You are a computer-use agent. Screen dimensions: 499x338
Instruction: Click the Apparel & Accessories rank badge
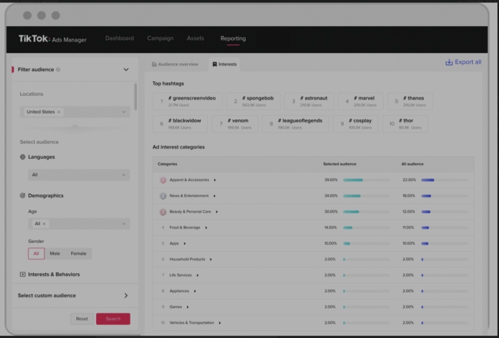point(163,180)
